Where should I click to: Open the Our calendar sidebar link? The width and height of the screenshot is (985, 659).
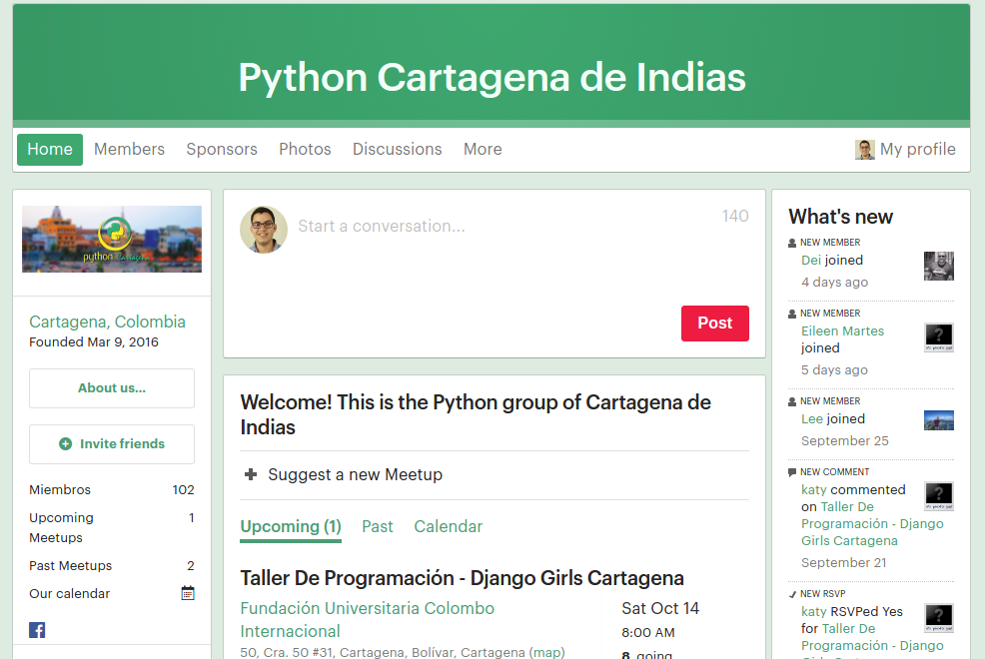point(69,594)
